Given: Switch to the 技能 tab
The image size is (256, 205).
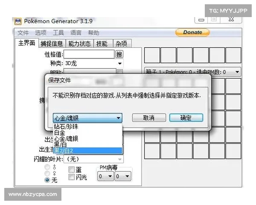Looking at the screenshot, I should click(x=103, y=44).
